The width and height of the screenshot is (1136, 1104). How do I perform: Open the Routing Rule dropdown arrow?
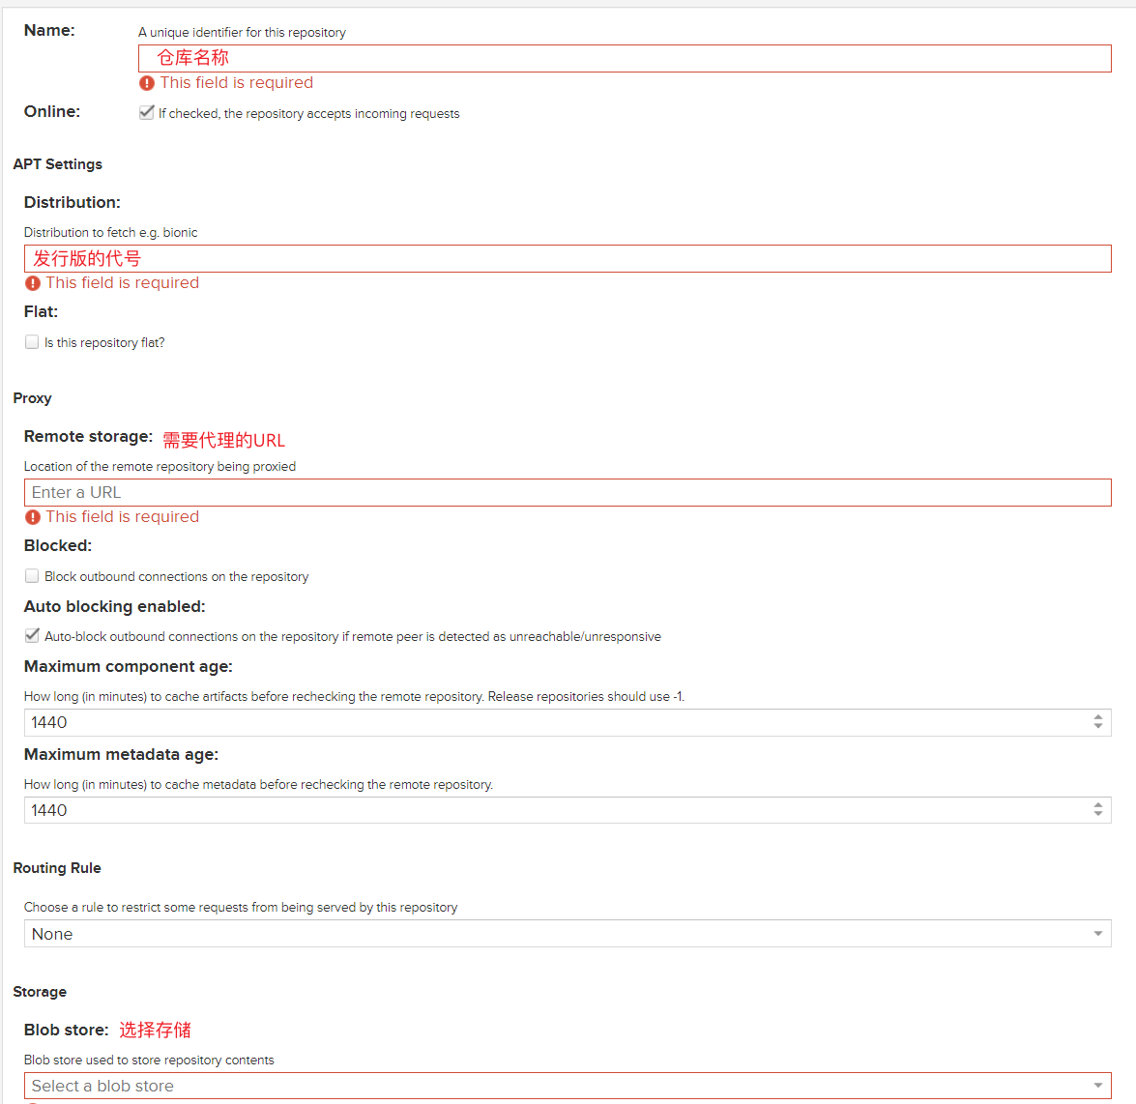click(1098, 934)
